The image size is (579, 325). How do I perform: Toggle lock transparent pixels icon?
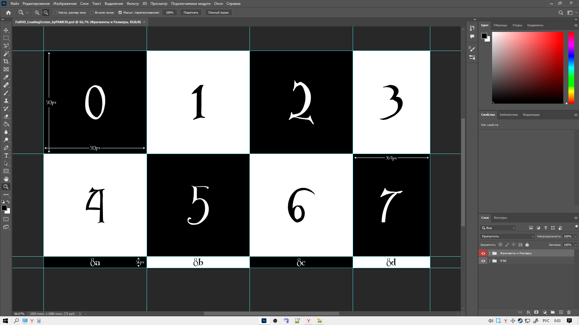(501, 245)
